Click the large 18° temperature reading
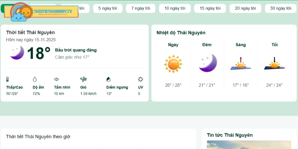The height and width of the screenshot is (149, 298). point(39,53)
